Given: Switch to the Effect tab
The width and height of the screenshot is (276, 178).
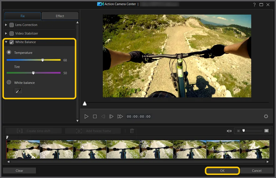Looking at the screenshot, I should point(60,16).
